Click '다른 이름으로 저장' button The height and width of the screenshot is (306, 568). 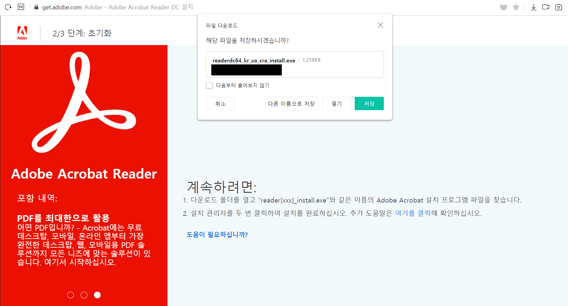coord(292,103)
